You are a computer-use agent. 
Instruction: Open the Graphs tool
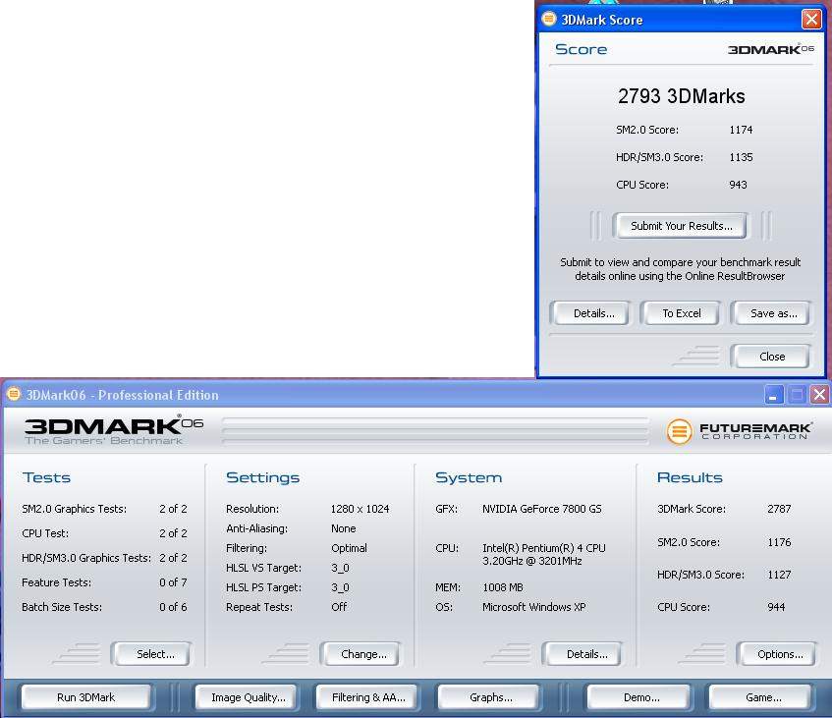pos(490,696)
